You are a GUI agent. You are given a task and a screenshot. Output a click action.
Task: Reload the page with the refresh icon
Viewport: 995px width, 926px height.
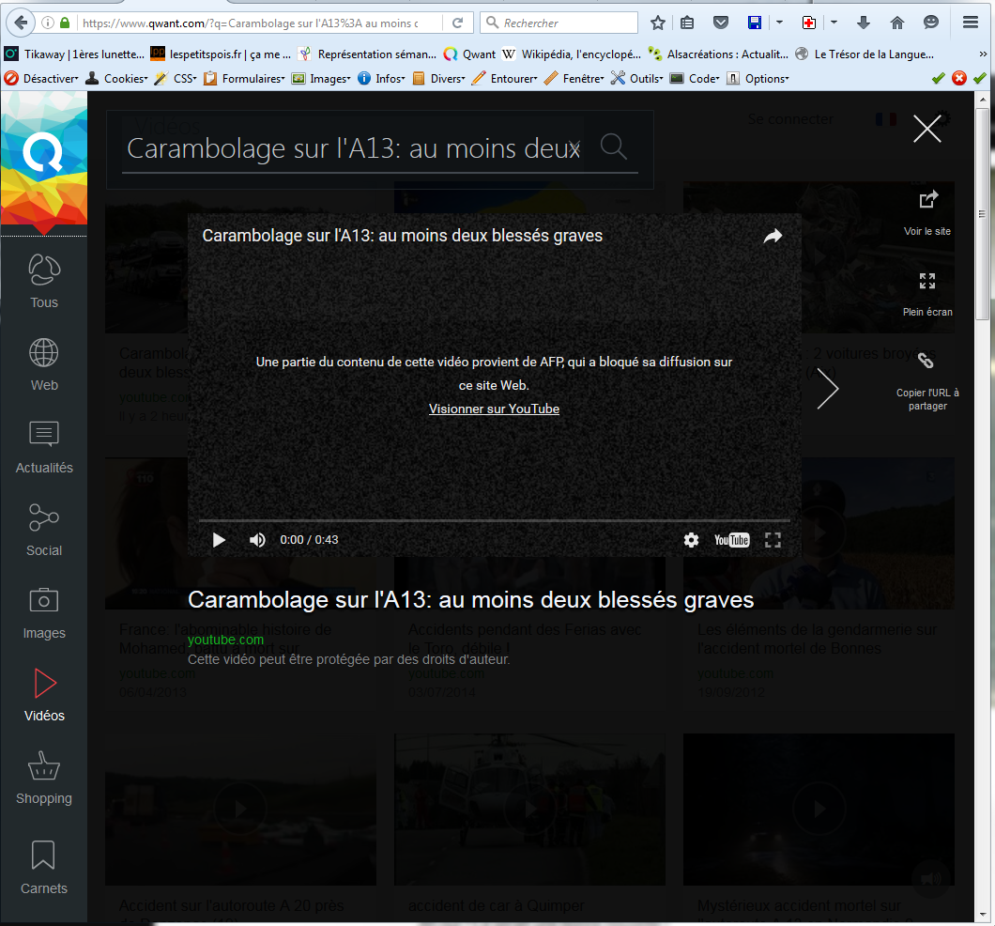[x=457, y=23]
